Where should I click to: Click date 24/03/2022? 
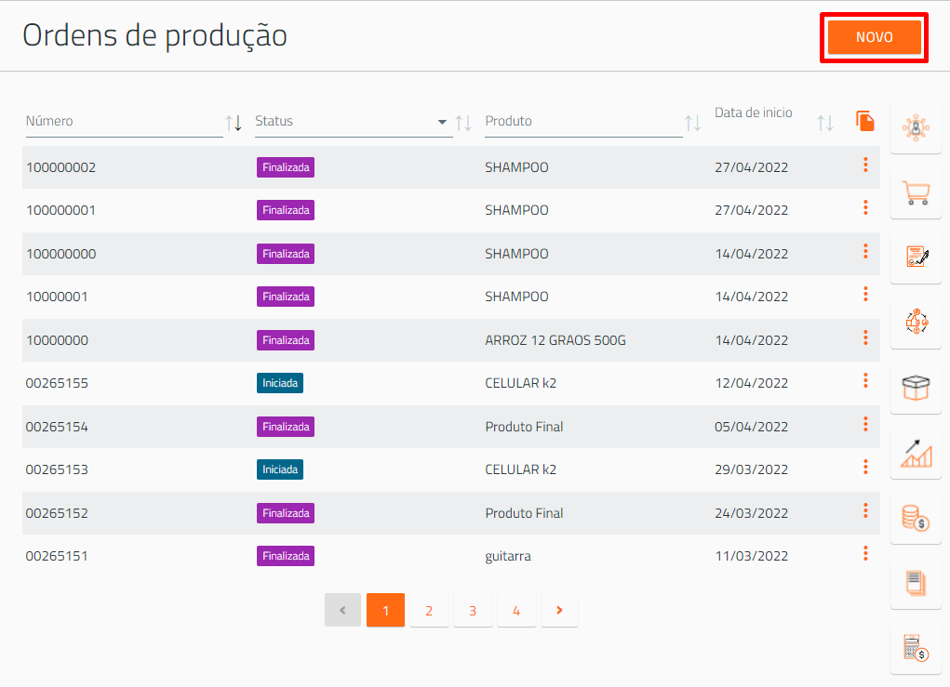(x=751, y=513)
